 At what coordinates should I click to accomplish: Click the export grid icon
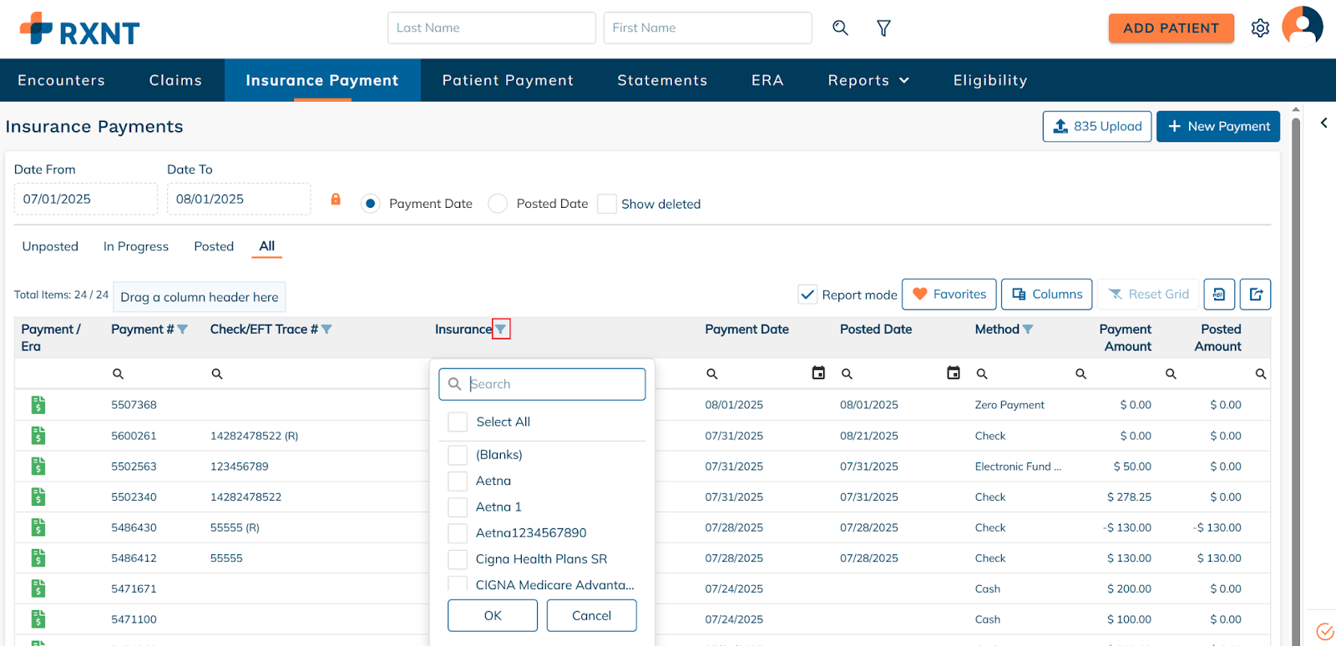1255,295
